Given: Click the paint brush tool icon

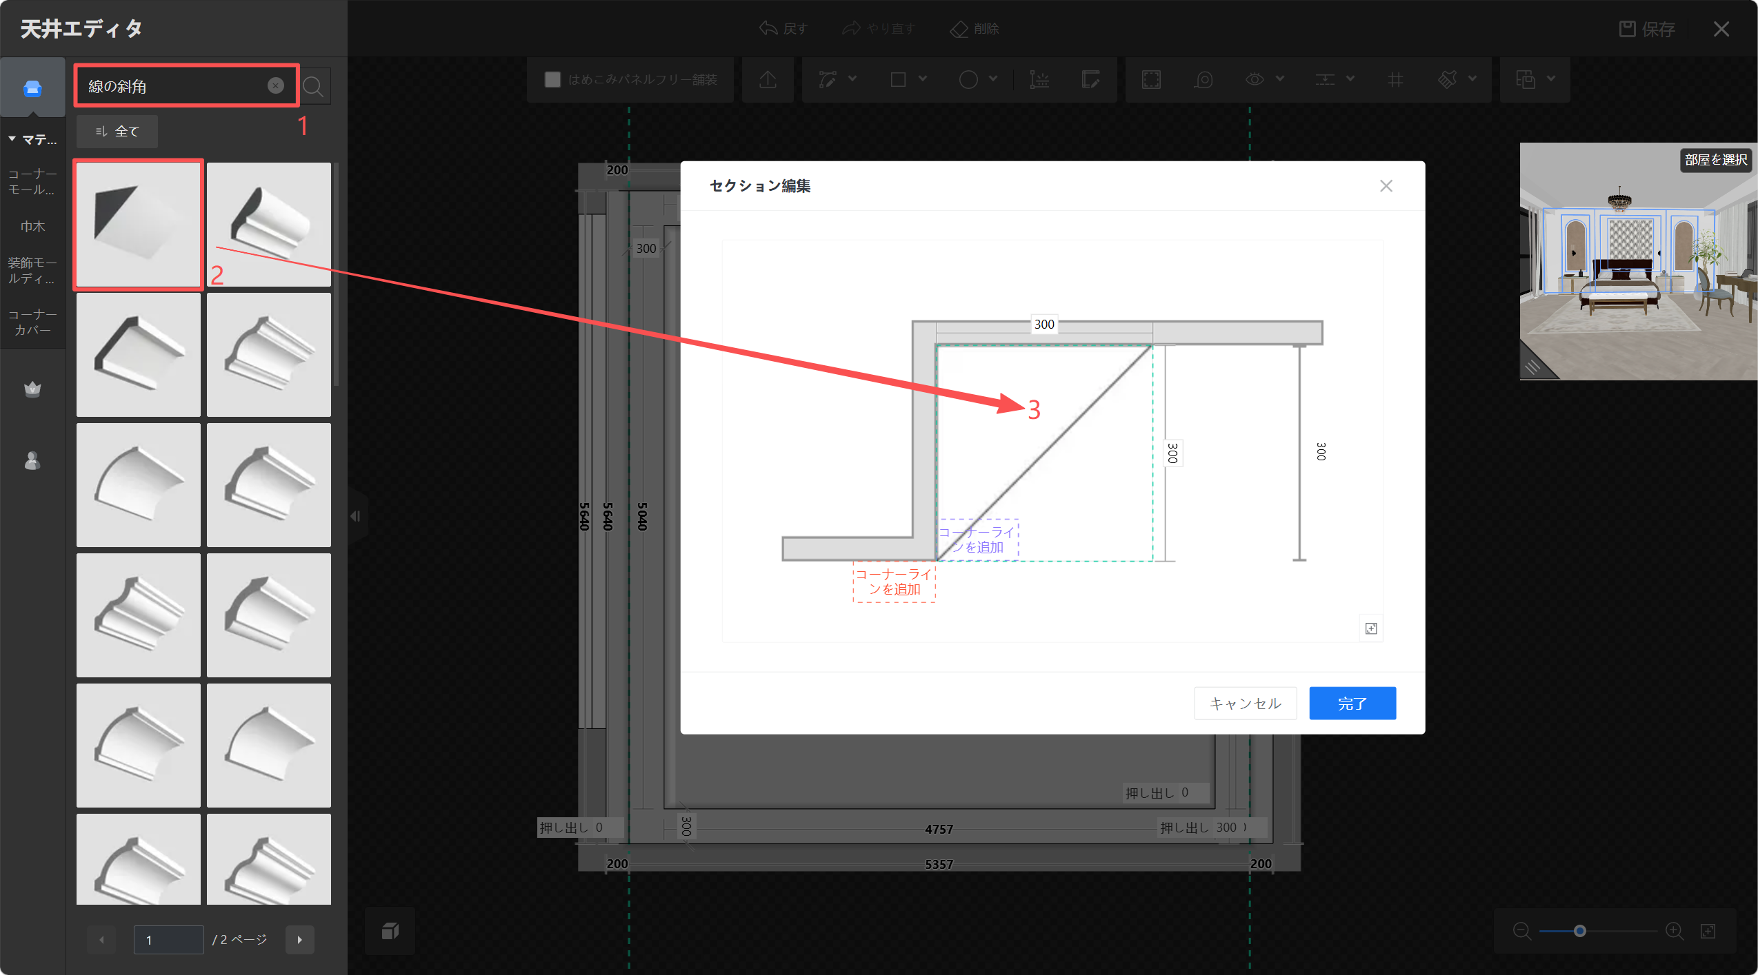Looking at the screenshot, I should (x=1448, y=80).
